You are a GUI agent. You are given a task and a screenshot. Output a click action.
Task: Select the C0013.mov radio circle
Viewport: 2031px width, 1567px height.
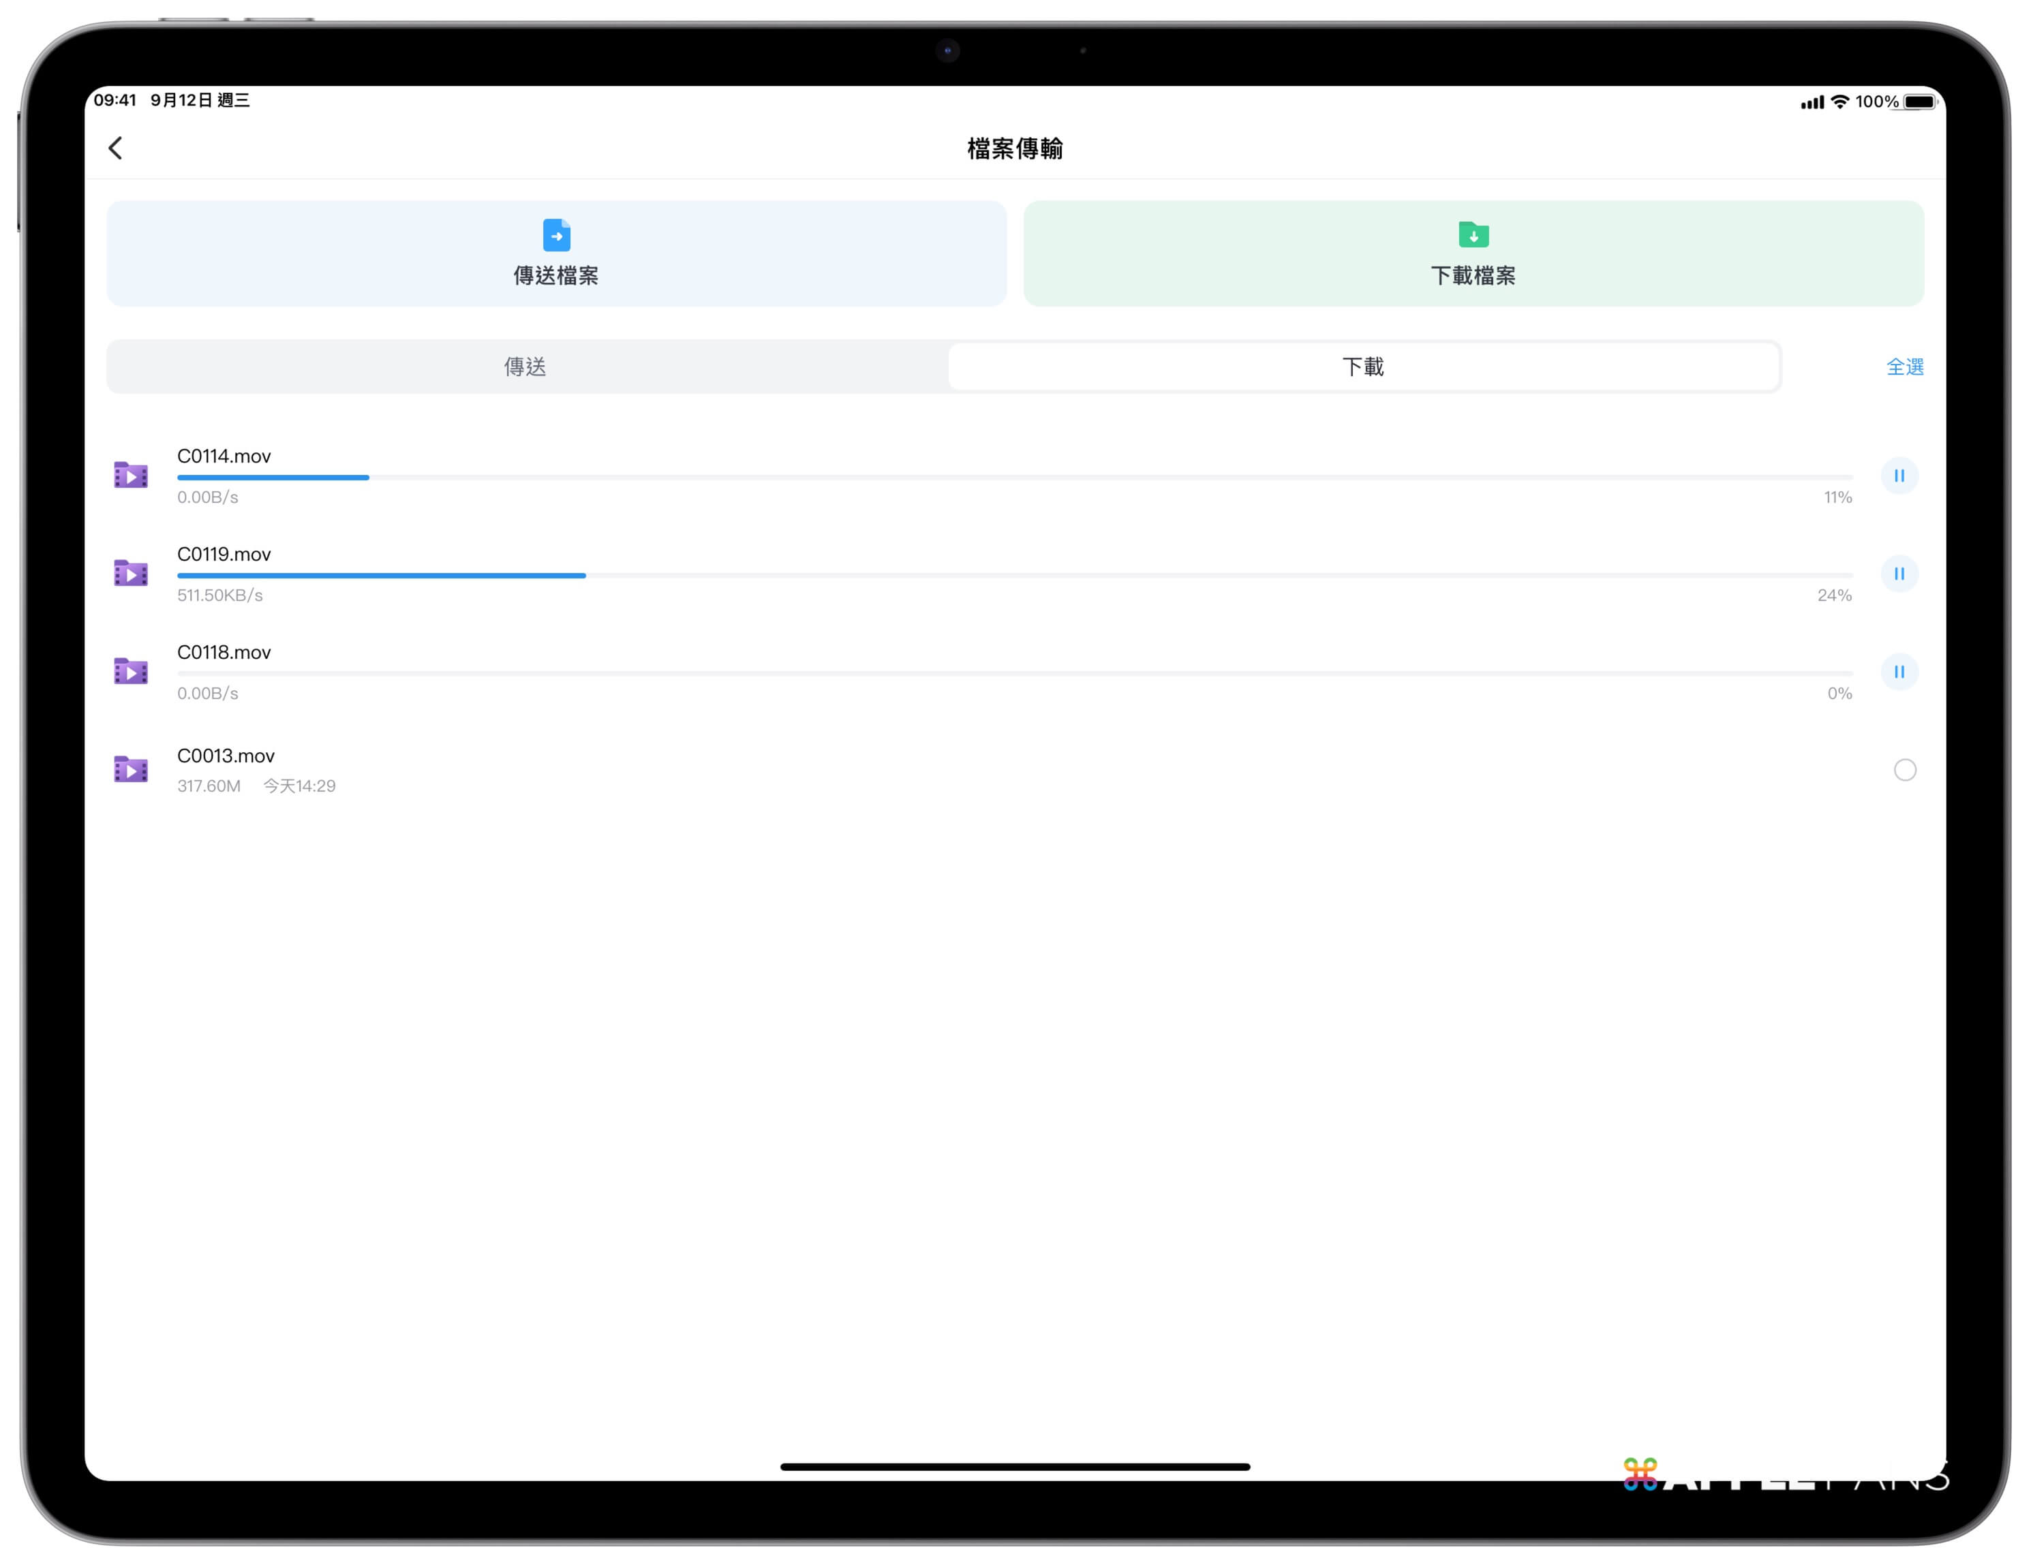coord(1904,770)
